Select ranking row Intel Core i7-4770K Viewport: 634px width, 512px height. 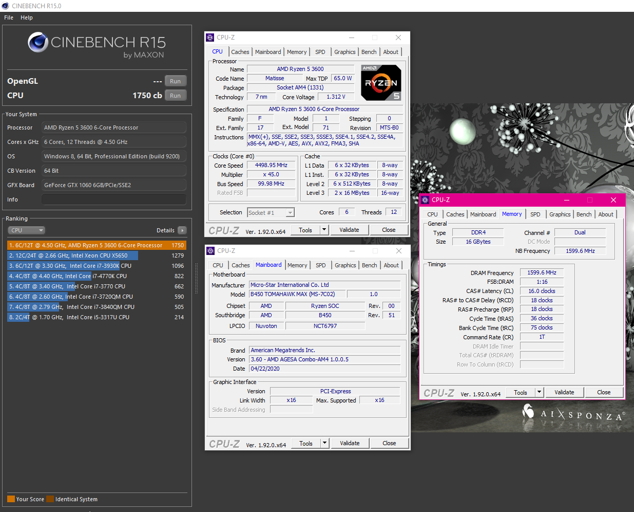97,276
